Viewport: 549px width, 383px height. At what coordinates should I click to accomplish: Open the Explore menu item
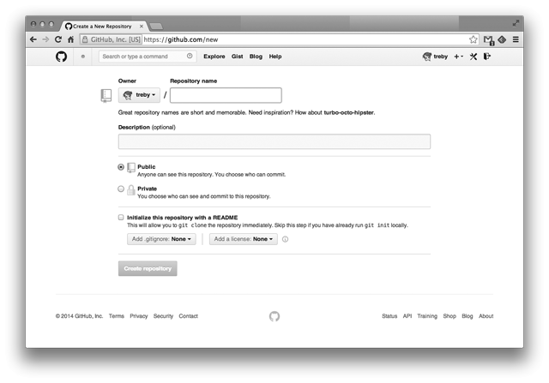214,57
